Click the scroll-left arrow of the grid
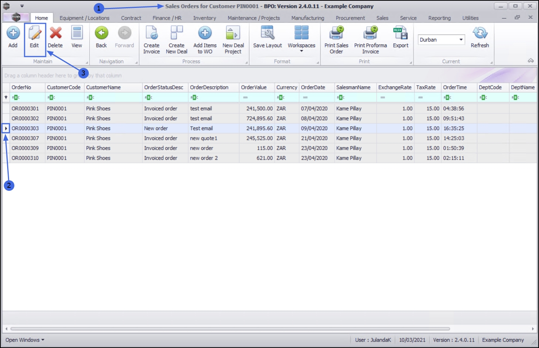 pos(6,329)
